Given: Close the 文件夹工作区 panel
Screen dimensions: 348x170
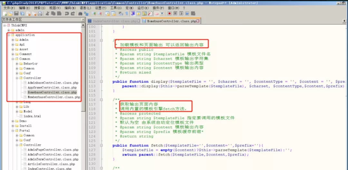Looking at the screenshot, I should point(83,19).
